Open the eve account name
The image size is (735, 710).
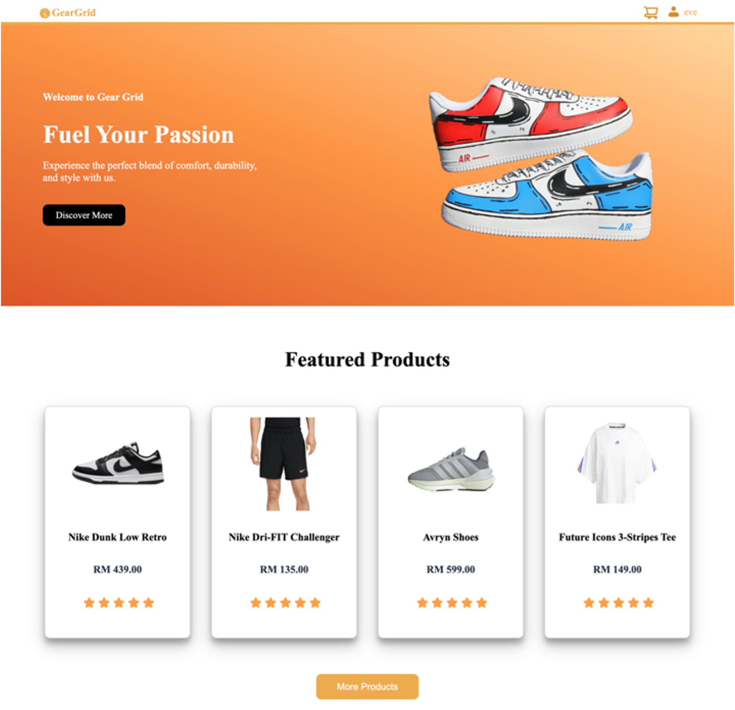[690, 12]
